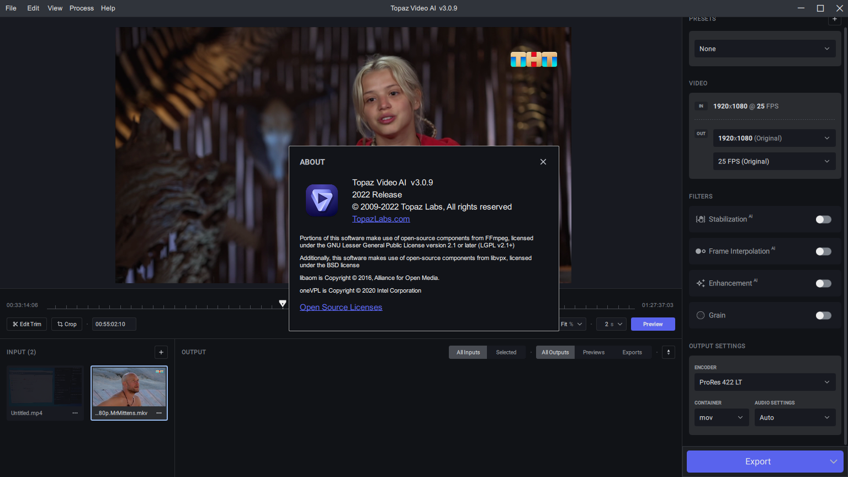Click the 00:55:02:10 timecode field

pyautogui.click(x=114, y=324)
